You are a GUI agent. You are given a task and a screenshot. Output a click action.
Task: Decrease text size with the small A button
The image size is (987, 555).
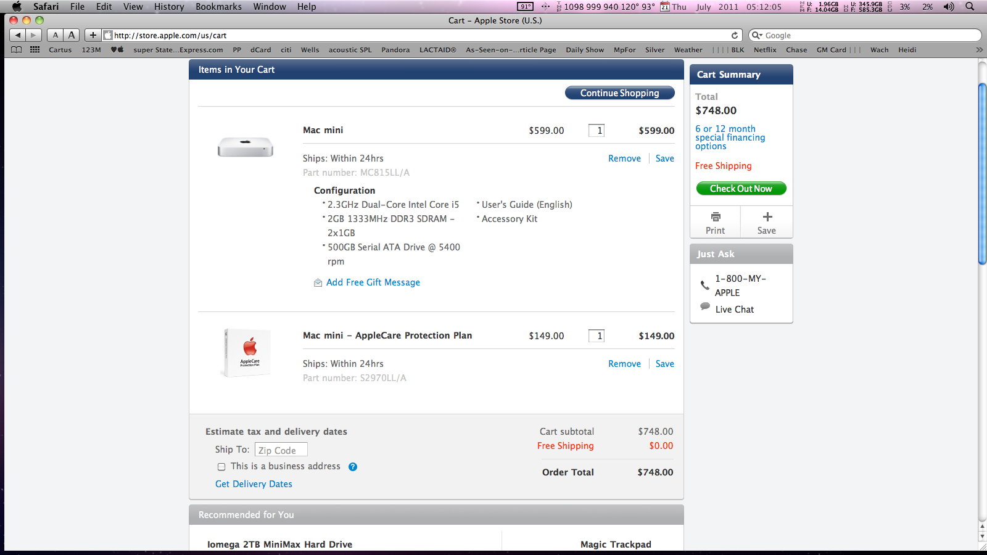click(56, 35)
